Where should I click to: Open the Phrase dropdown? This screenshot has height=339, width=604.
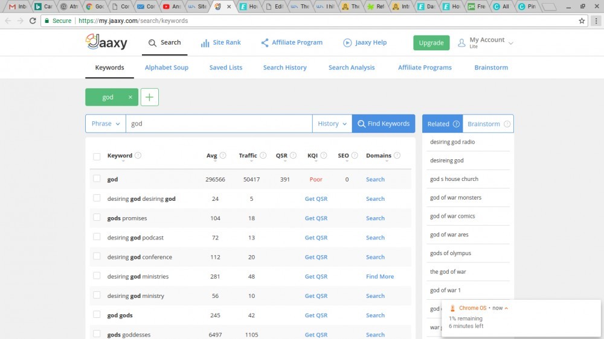click(x=106, y=124)
